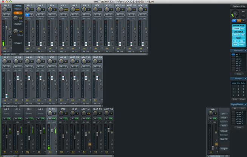Select snapshot Mix 4
Screen dimensions: 247x157
pyautogui.click(x=238, y=61)
